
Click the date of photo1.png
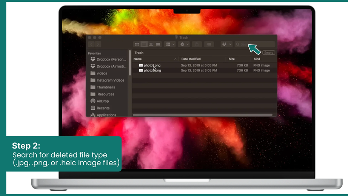pyautogui.click(x=199, y=65)
